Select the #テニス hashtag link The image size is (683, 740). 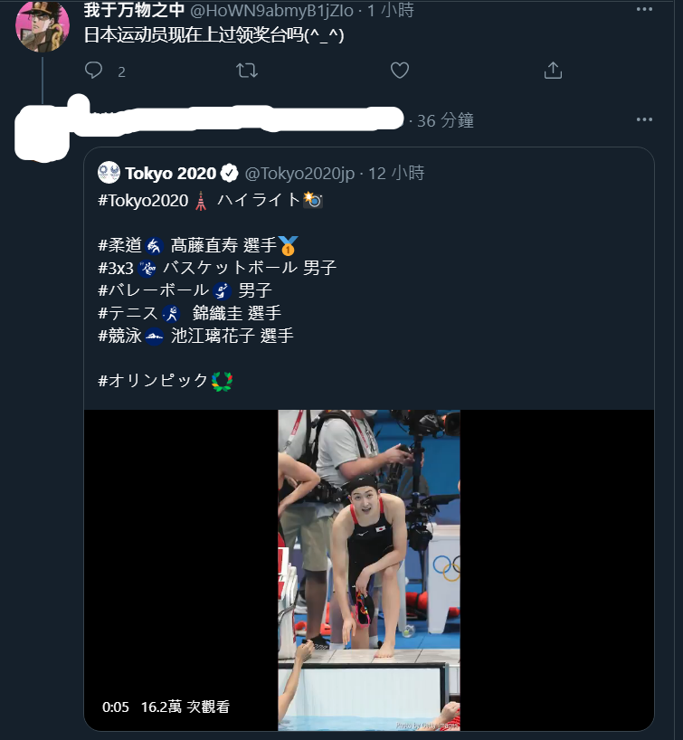tap(128, 313)
